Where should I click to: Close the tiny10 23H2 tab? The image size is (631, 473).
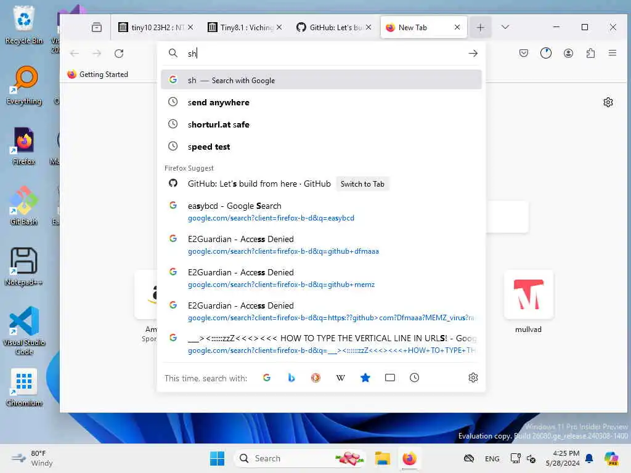(190, 27)
